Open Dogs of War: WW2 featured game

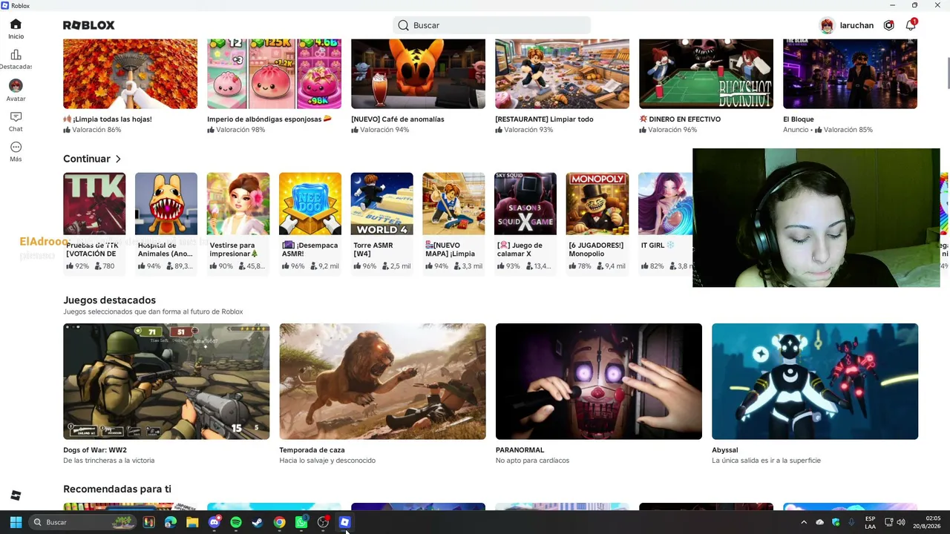166,381
